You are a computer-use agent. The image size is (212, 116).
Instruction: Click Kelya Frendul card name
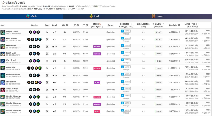coord(12,39)
